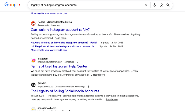
Task: Click the SWAPD site name label
Action: coord(42,83)
